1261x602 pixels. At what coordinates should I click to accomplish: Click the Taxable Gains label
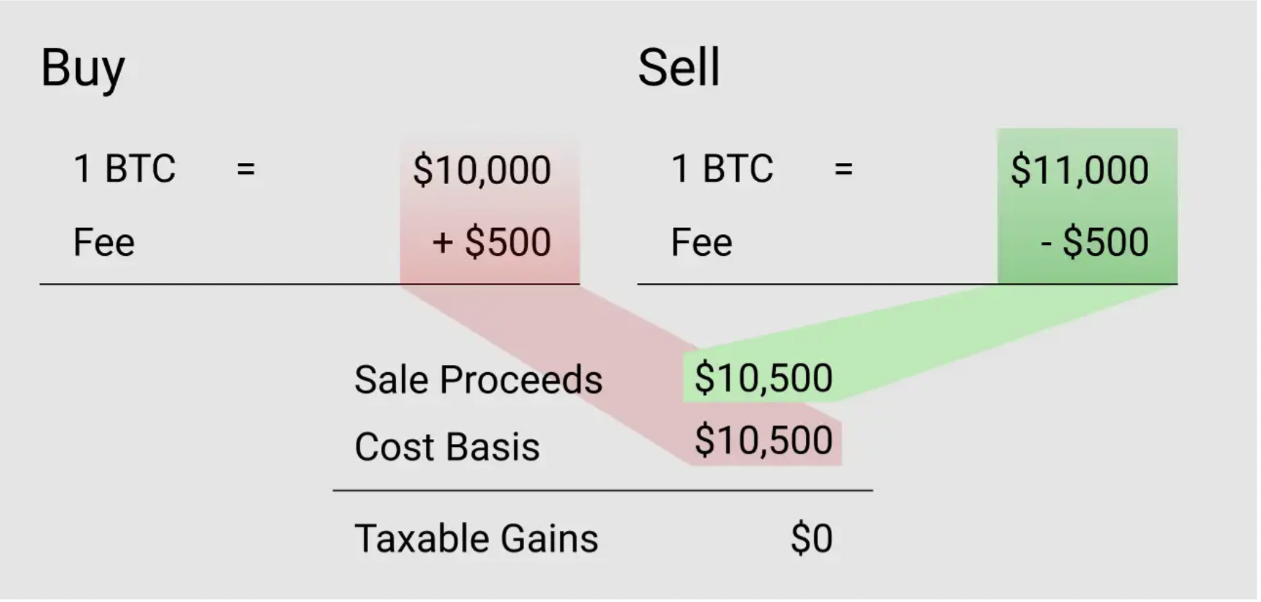coord(476,538)
